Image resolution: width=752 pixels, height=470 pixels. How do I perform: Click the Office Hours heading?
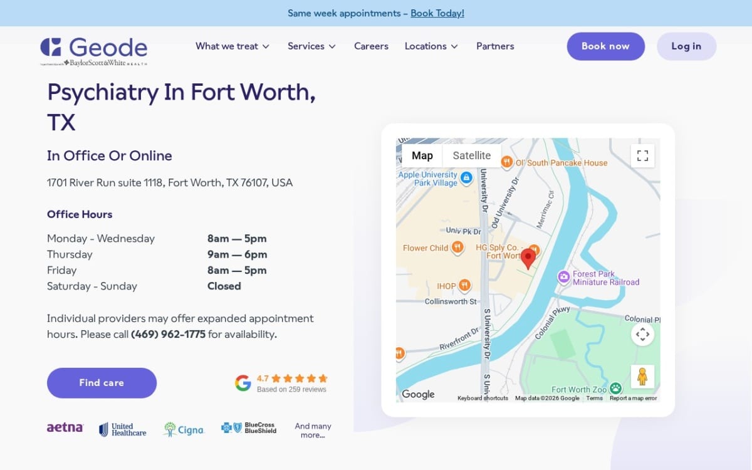pos(80,214)
